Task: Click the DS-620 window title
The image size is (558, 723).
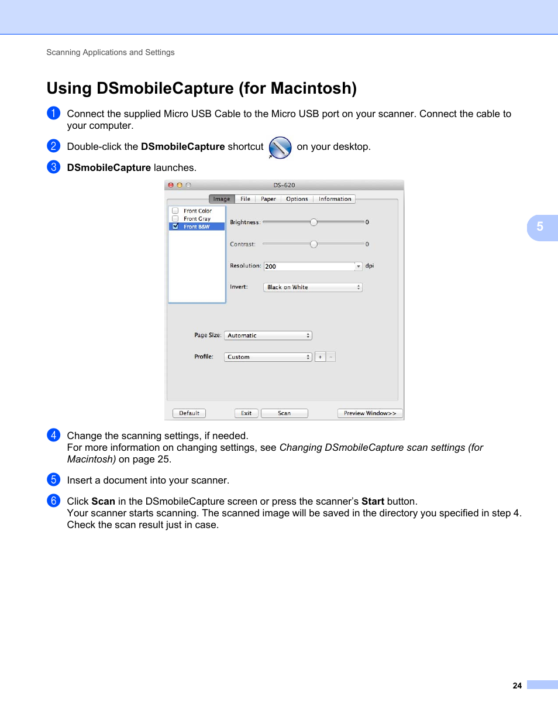Action: click(x=284, y=185)
